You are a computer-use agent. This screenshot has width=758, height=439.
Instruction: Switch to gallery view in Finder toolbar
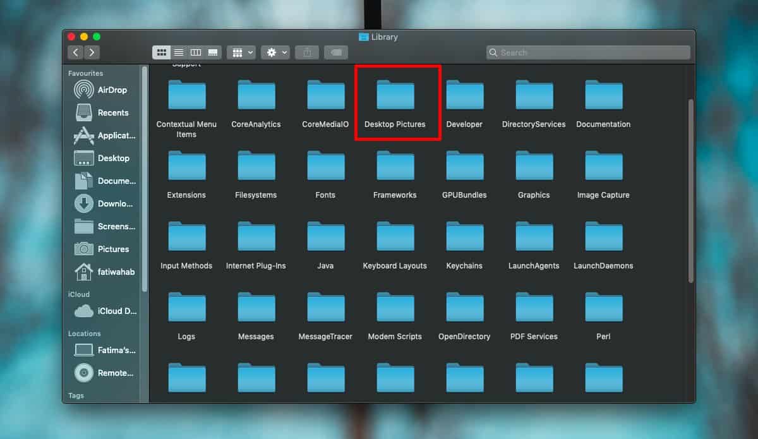point(213,52)
